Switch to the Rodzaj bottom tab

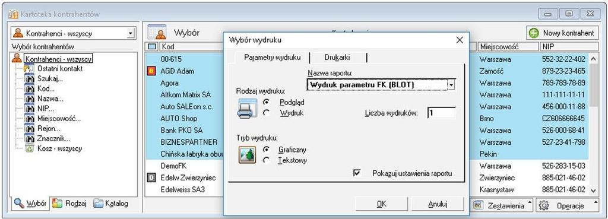(69, 203)
